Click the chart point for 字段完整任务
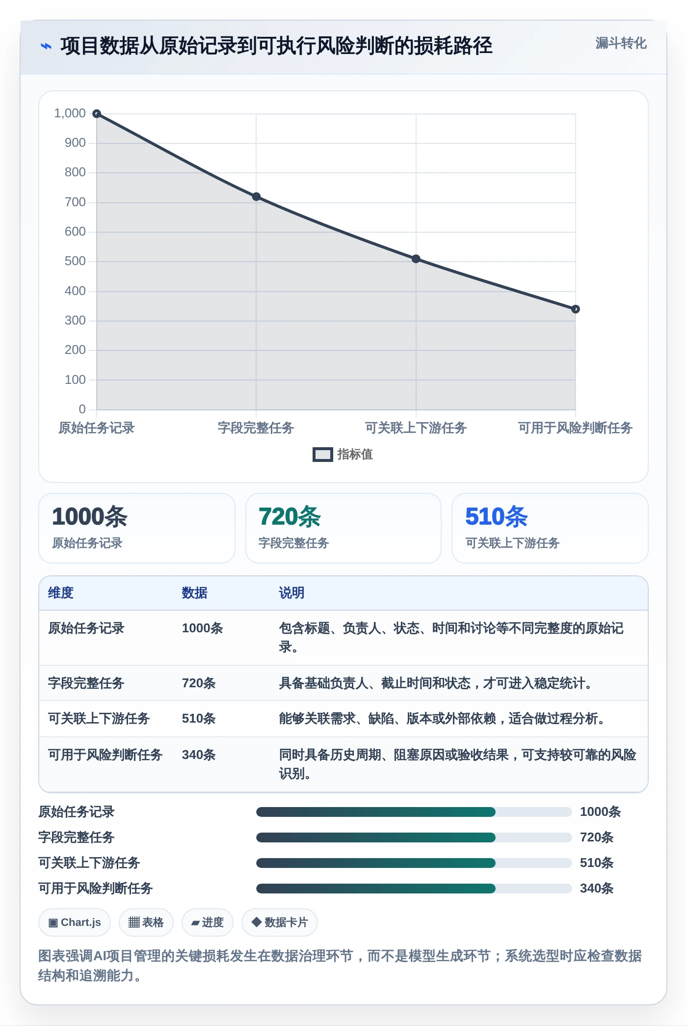The image size is (687, 1026). pos(256,197)
